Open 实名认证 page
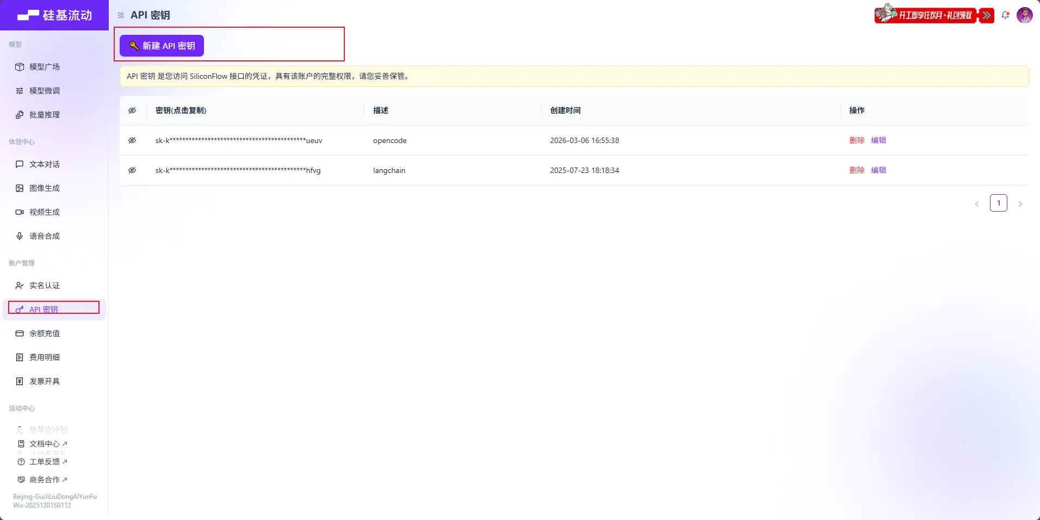The image size is (1040, 520). 54,286
